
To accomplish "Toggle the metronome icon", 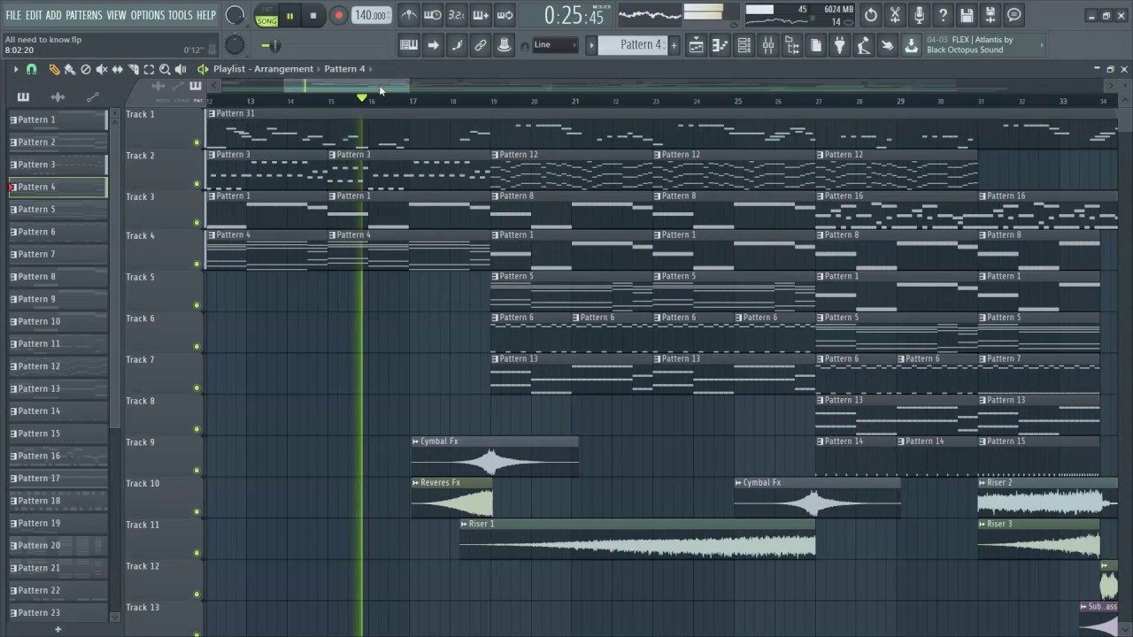I will [x=409, y=15].
